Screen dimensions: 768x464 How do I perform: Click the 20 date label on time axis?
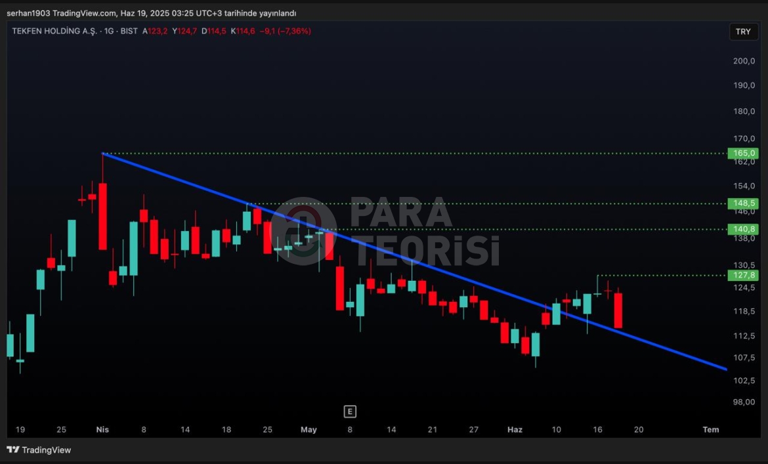point(639,429)
